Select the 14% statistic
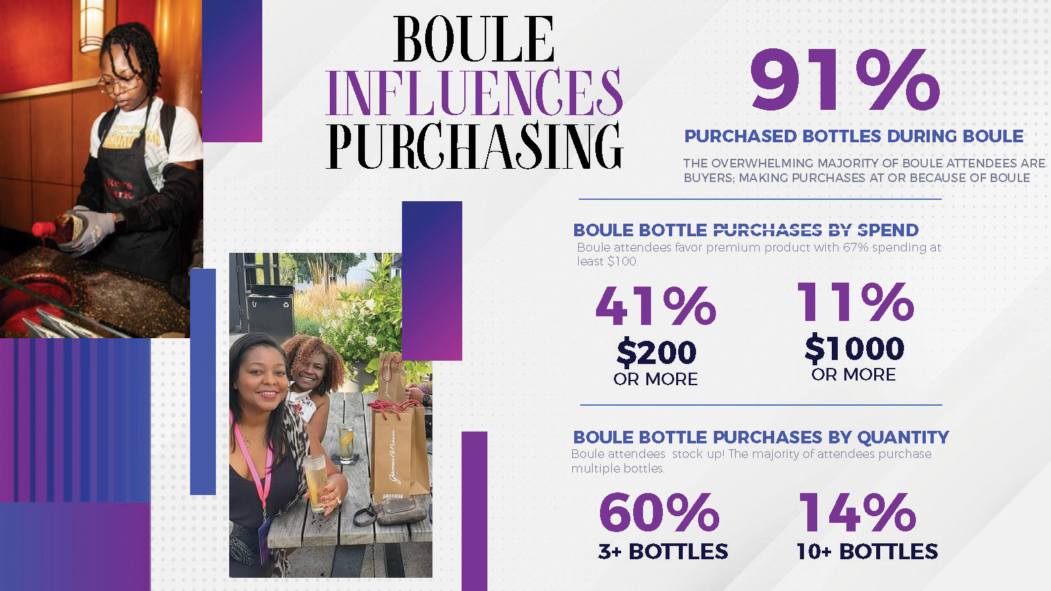This screenshot has height=591, width=1051. click(858, 512)
